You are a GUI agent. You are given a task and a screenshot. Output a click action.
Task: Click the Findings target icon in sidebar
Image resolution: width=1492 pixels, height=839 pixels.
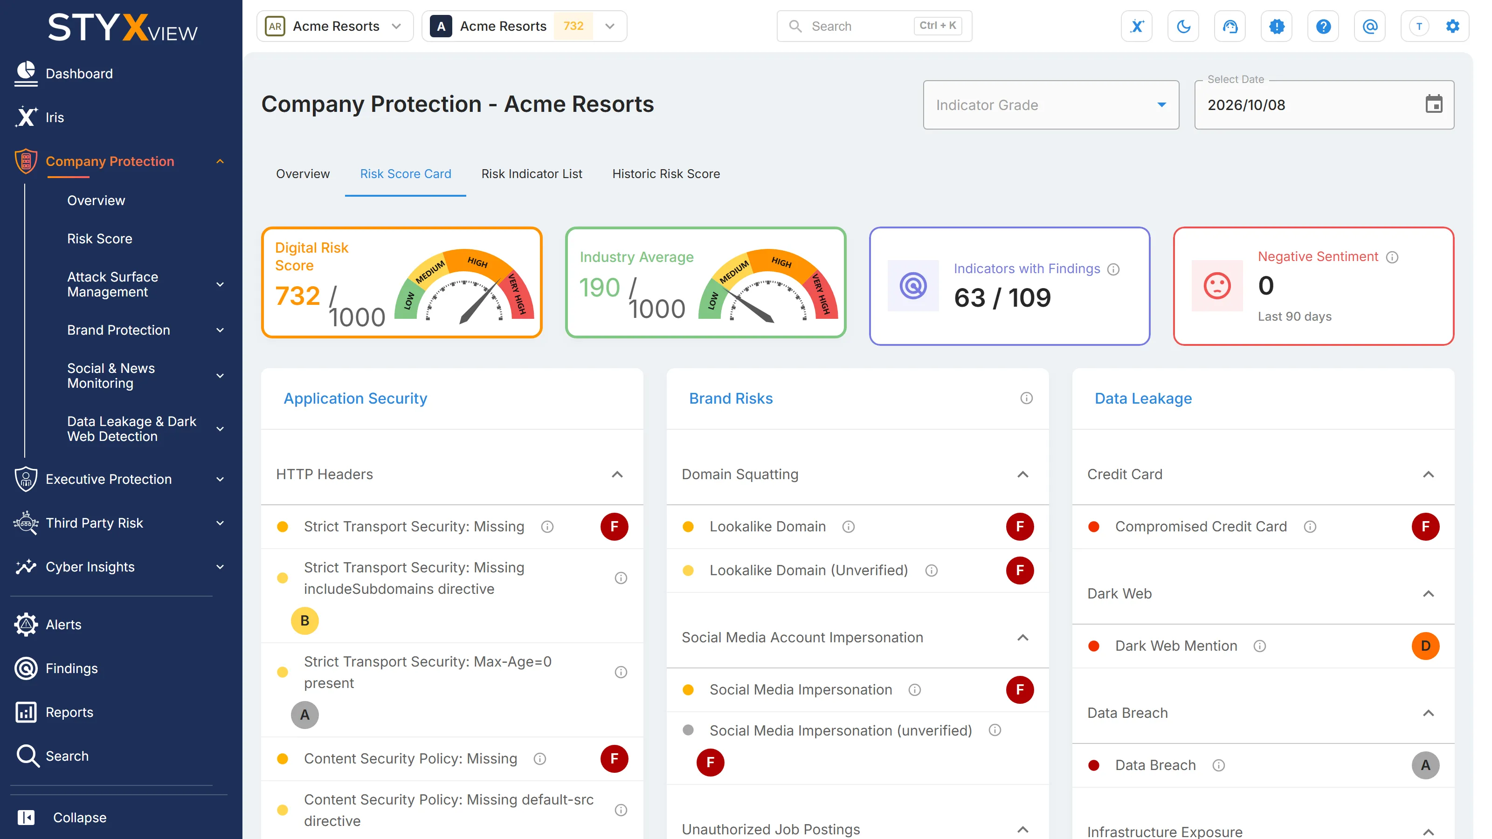tap(26, 668)
